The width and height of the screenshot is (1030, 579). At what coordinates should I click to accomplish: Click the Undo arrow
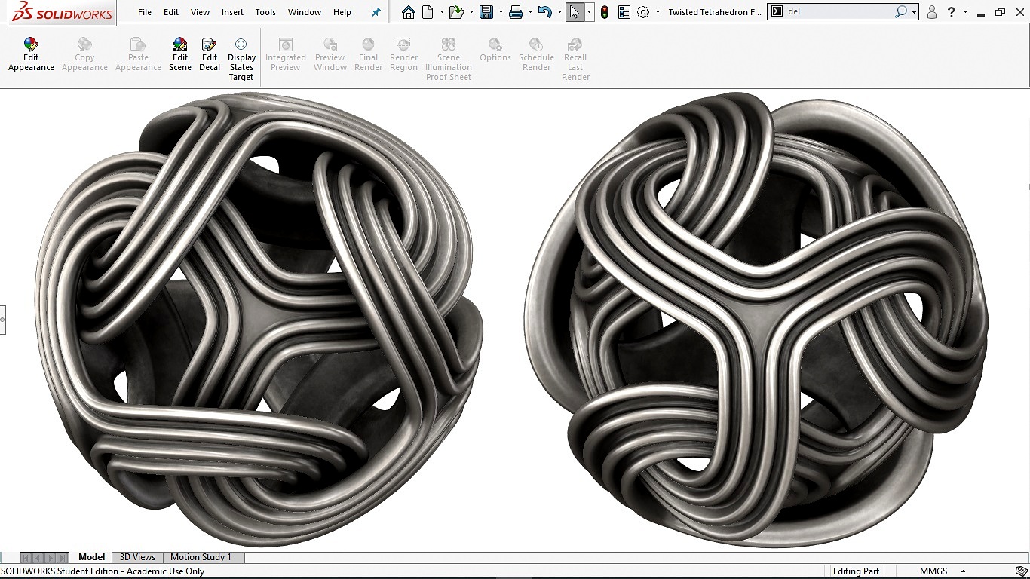pyautogui.click(x=544, y=12)
